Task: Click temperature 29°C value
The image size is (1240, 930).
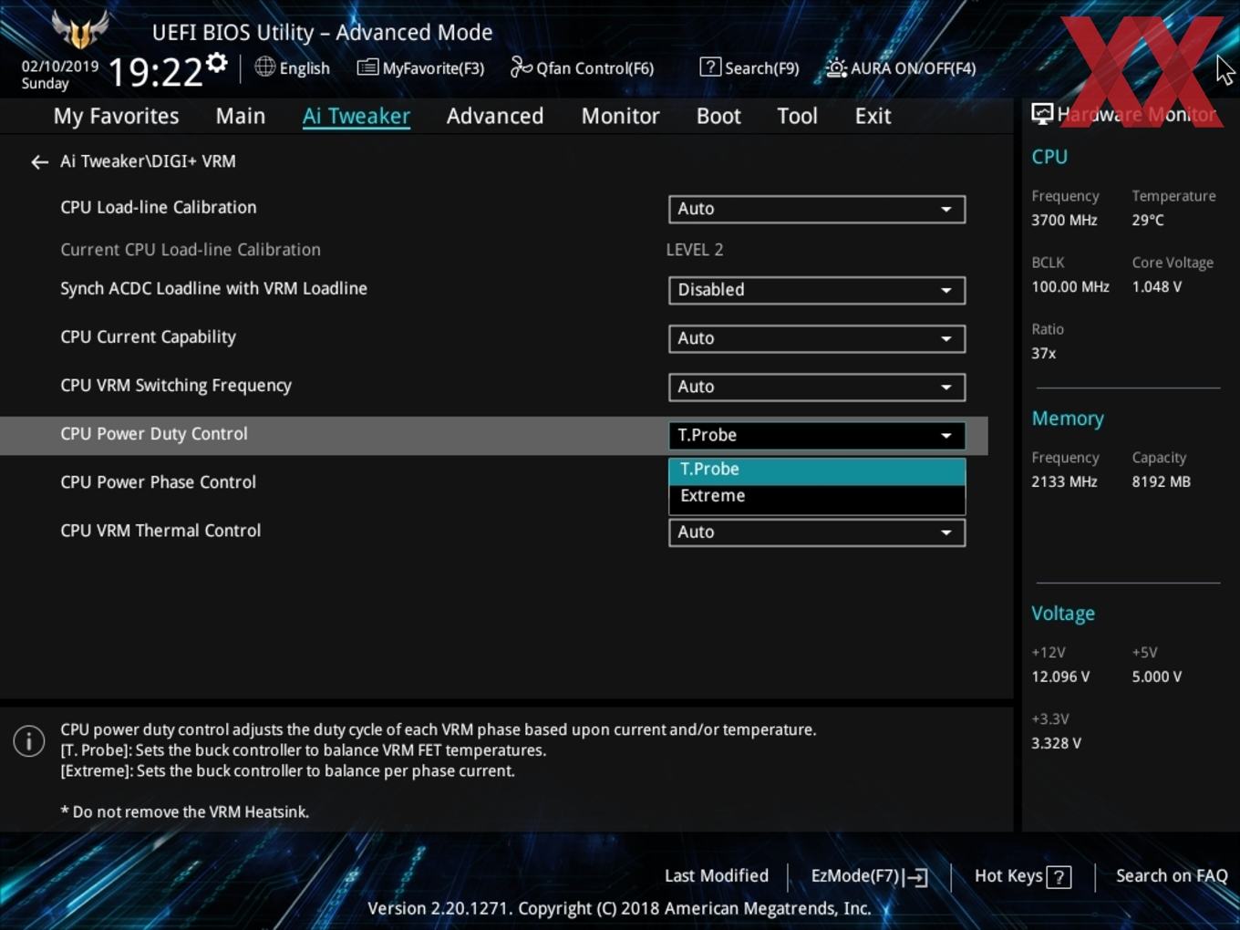Action: [x=1148, y=220]
